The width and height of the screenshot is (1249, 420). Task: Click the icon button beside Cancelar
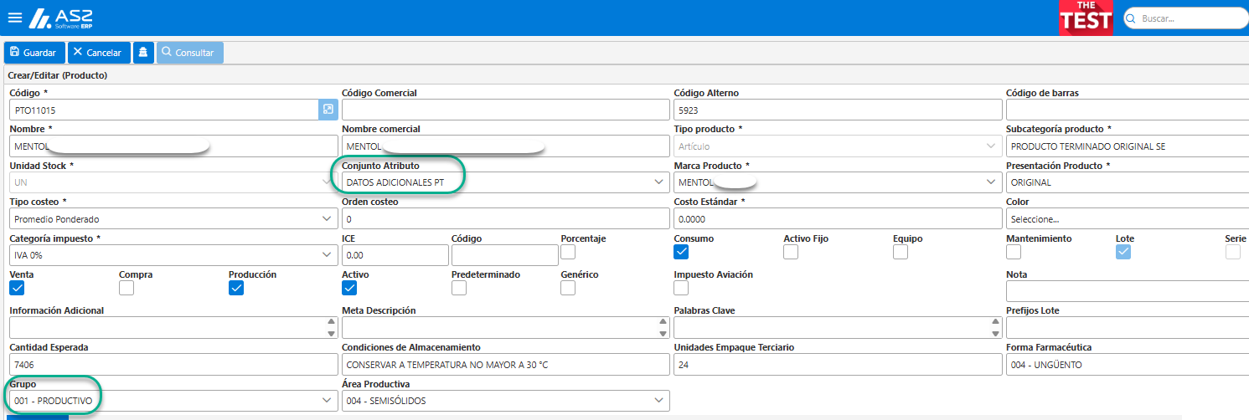(143, 53)
